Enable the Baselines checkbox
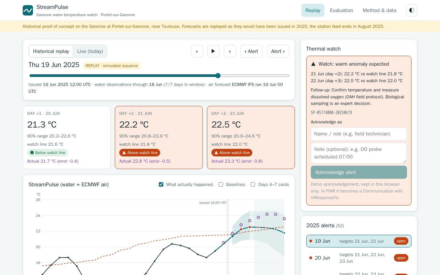Image resolution: width=440 pixels, height=275 pixels. click(221, 185)
